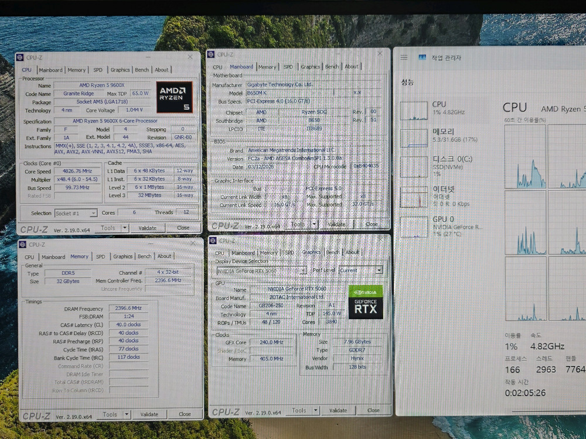
Task: Click the AMD Ryzen 5 9600X name field
Action: (102, 85)
